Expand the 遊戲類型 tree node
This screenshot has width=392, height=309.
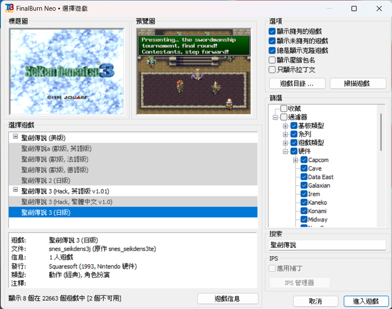pos(285,143)
